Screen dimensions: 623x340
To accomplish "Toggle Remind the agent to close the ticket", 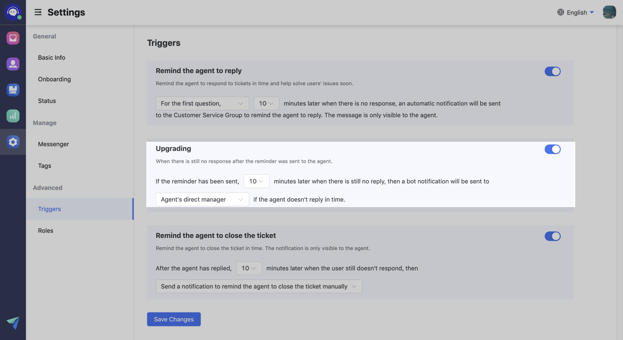I will [x=552, y=236].
